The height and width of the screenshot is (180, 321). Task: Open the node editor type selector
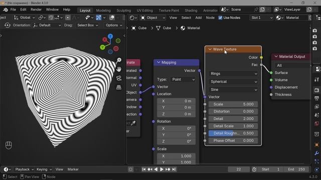[133, 18]
